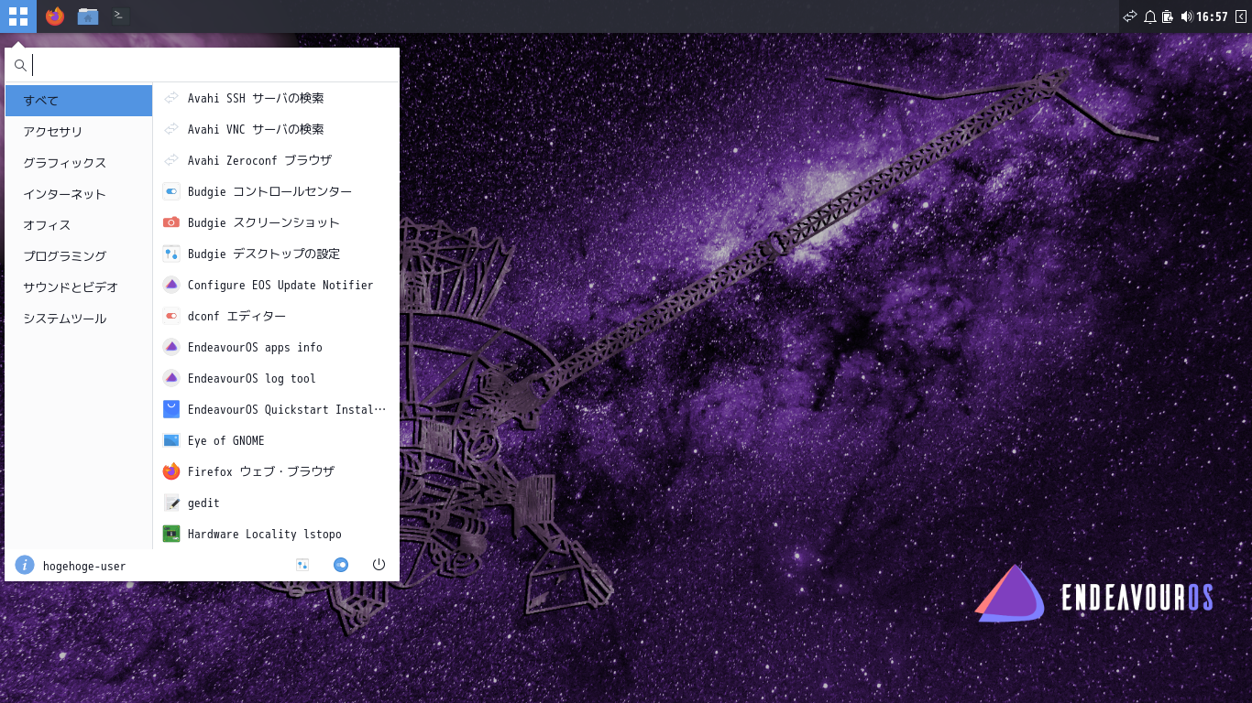Click the 'Eye of GNOME' label
Image resolution: width=1252 pixels, height=703 pixels.
226,440
